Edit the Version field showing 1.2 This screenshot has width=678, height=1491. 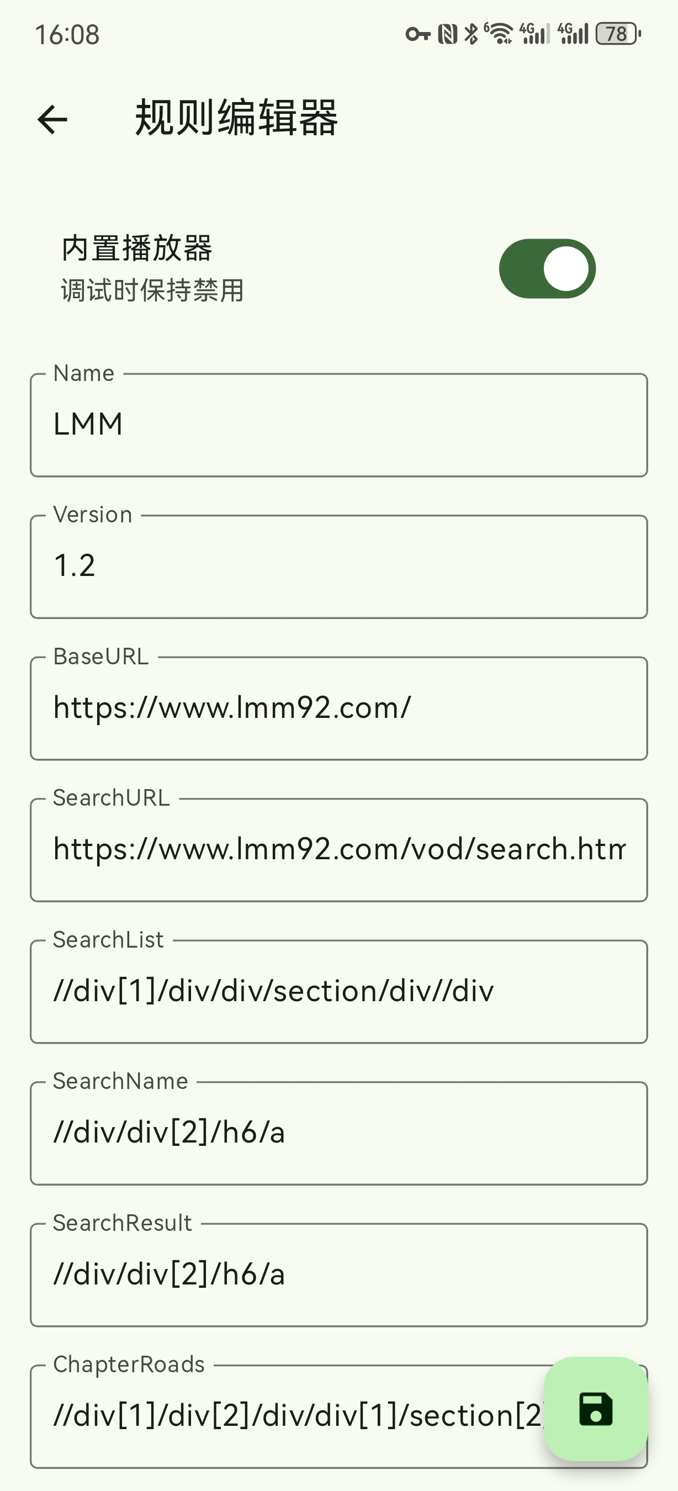338,567
